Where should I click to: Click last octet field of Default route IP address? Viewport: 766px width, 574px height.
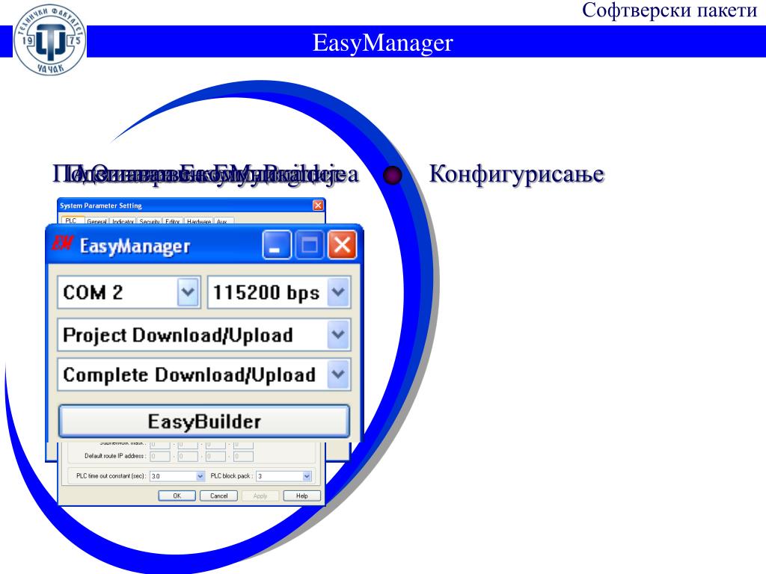pos(243,457)
